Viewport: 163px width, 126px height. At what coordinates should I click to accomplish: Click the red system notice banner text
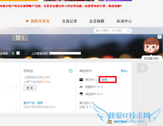[x=61, y=6]
